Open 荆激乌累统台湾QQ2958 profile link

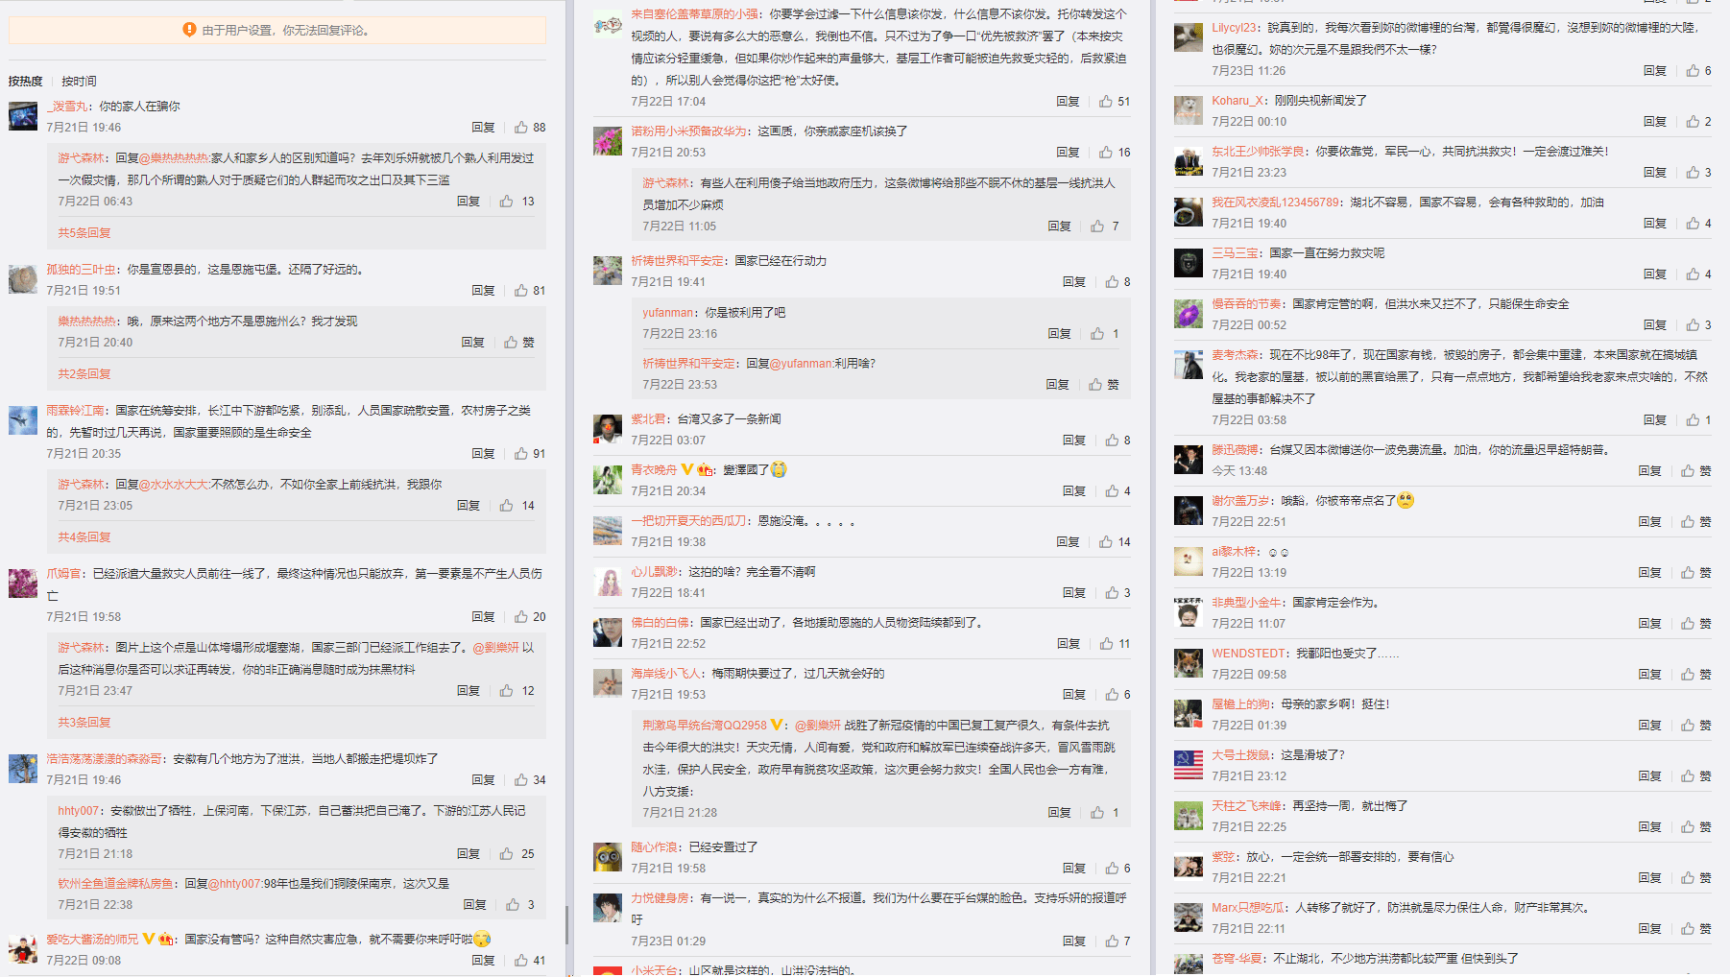(x=705, y=725)
